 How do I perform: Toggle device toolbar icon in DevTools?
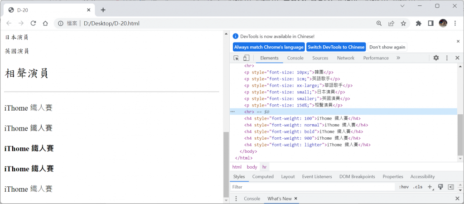coord(246,58)
